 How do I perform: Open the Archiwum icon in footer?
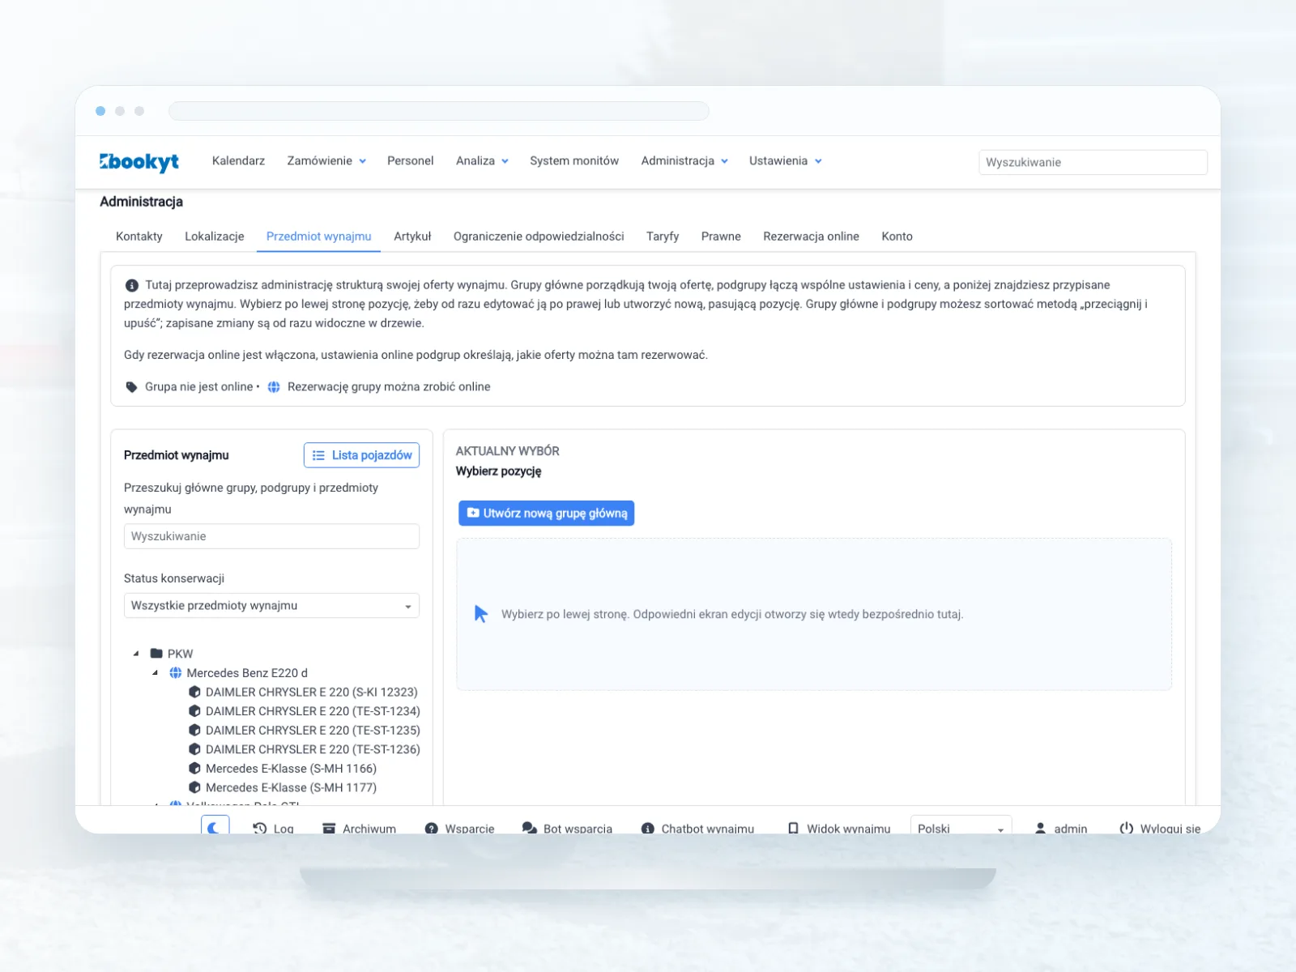(329, 828)
